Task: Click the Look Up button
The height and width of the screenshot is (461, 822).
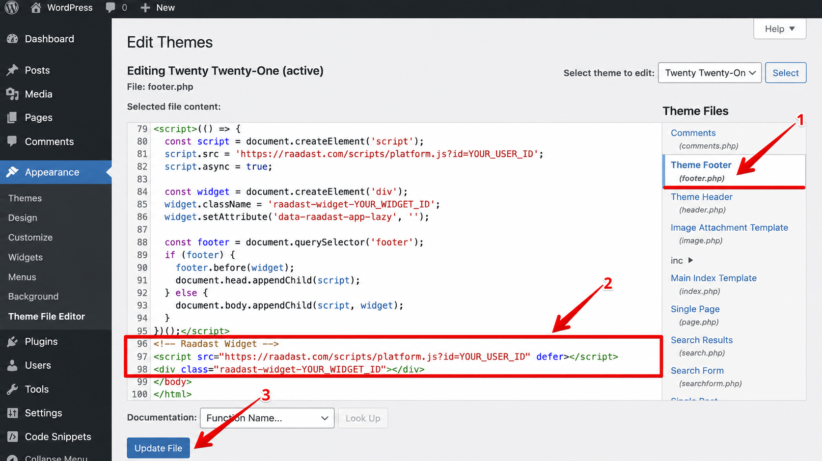Action: (x=363, y=418)
